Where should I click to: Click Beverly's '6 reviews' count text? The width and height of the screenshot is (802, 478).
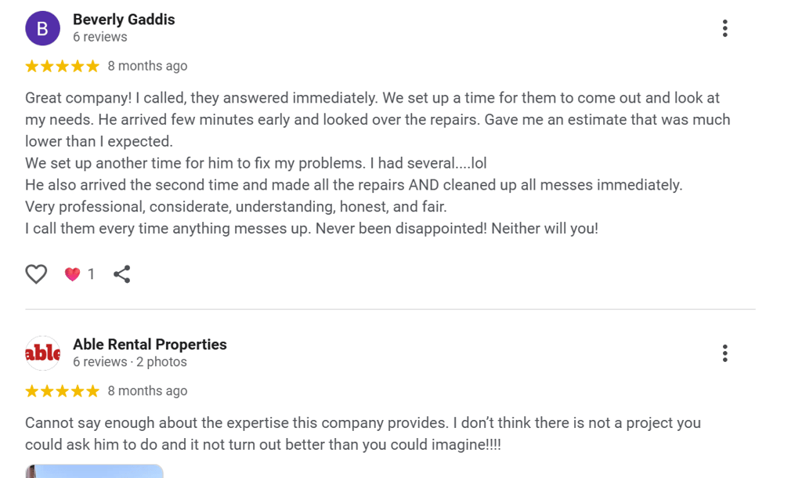coord(99,37)
